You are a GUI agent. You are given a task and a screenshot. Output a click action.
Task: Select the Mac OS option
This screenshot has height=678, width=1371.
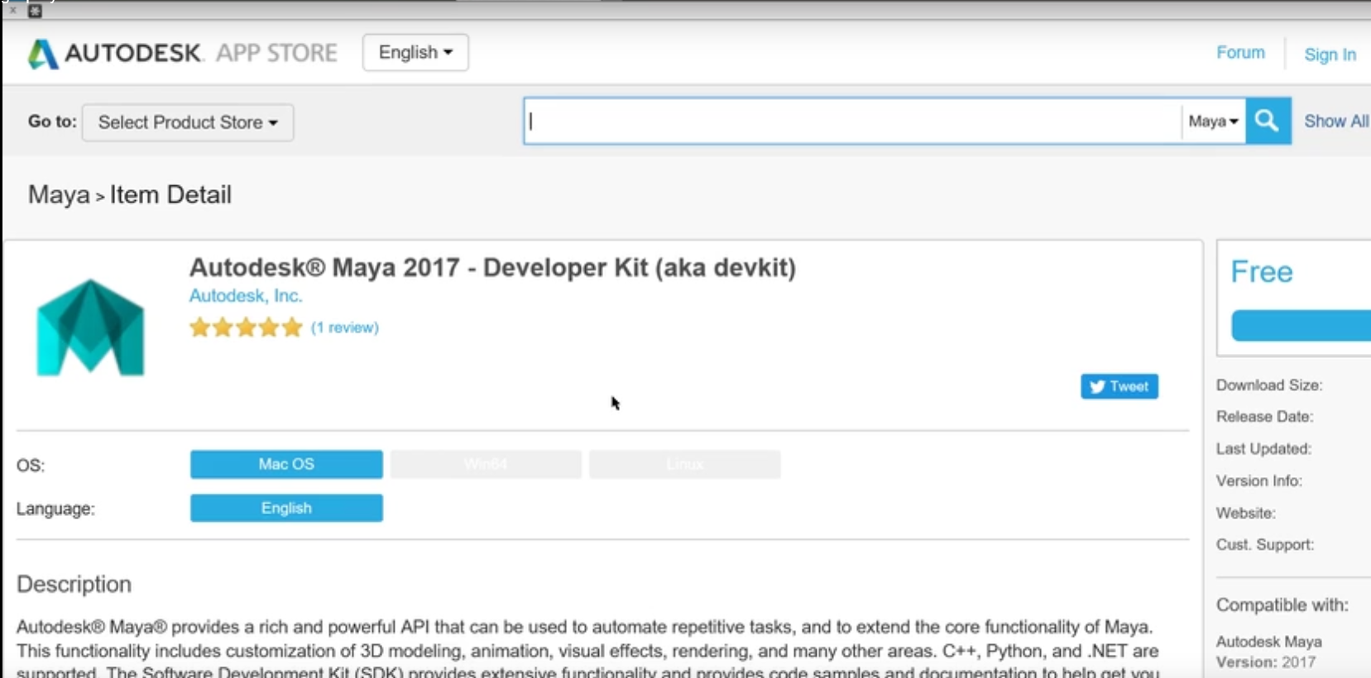coord(286,464)
